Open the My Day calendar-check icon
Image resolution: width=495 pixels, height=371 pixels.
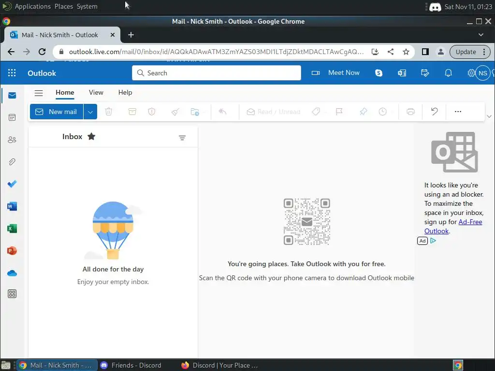425,73
